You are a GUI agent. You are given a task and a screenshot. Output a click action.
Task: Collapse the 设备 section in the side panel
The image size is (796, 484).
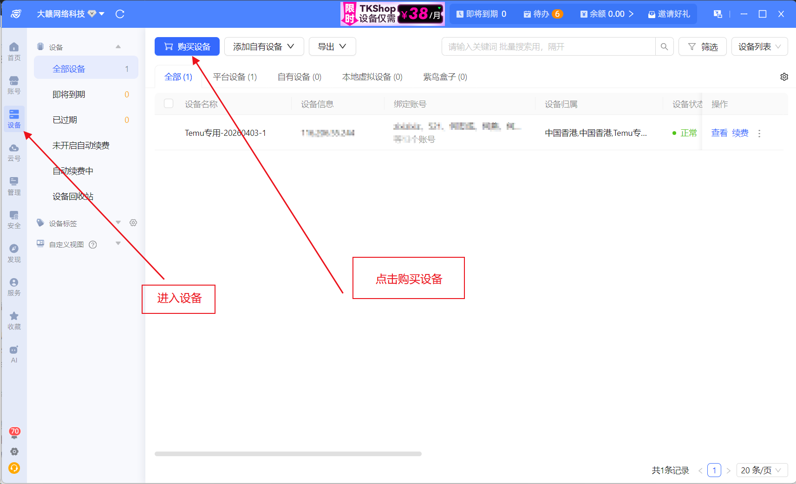118,47
